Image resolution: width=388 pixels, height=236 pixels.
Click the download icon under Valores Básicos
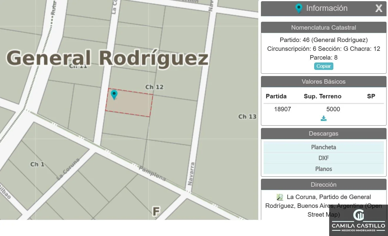click(324, 118)
